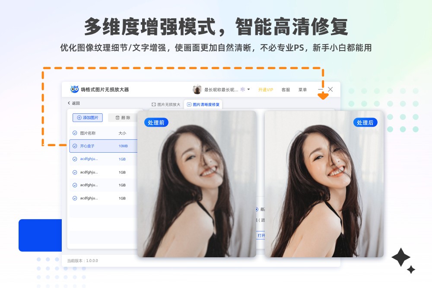The width and height of the screenshot is (432, 288).
Task: Click the orange download arrow above the window
Action: [x=322, y=94]
